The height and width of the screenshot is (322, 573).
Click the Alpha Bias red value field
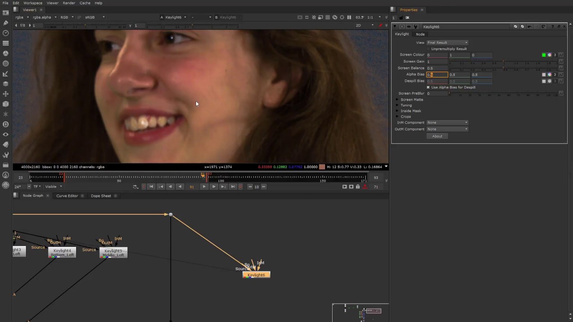[437, 75]
